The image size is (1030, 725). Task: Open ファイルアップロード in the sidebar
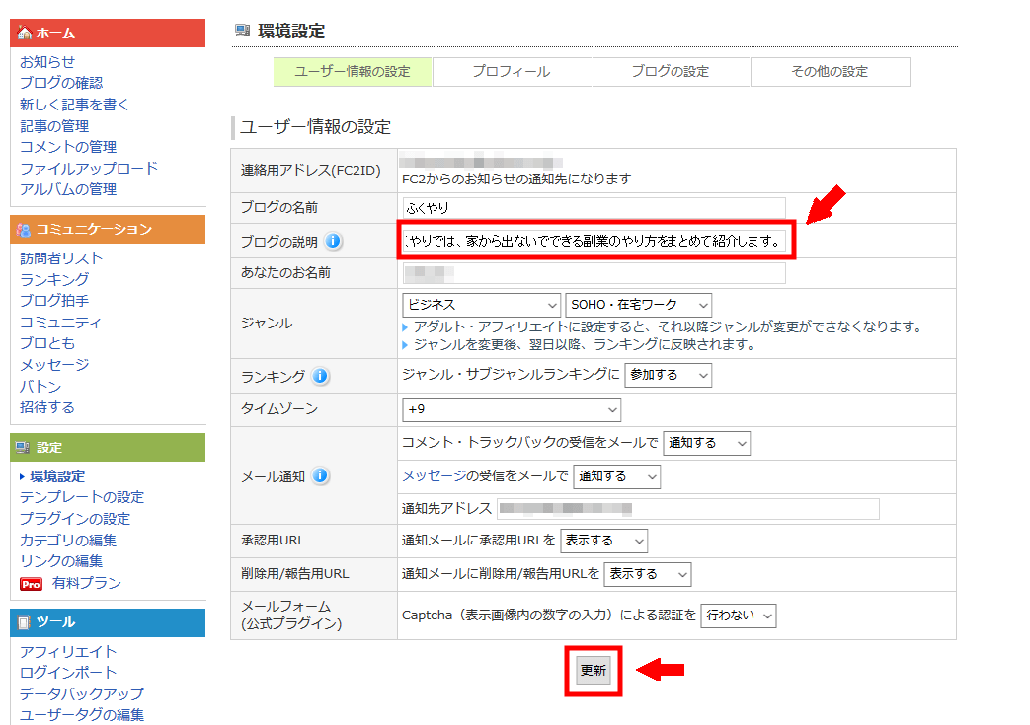click(x=89, y=169)
